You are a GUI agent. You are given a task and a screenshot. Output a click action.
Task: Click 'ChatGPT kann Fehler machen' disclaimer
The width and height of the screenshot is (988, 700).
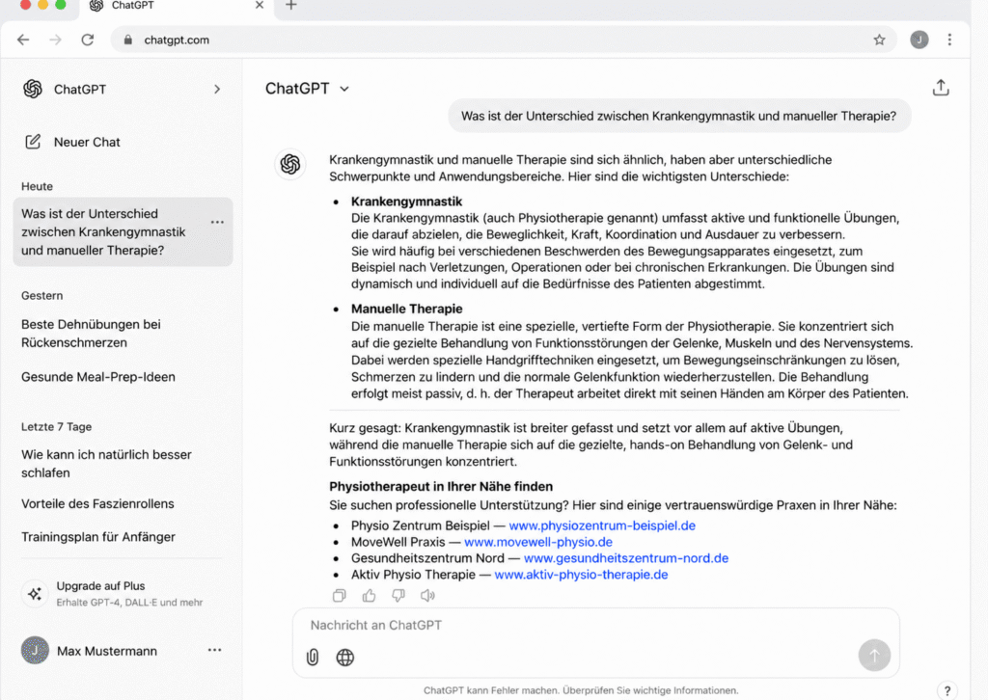point(580,690)
